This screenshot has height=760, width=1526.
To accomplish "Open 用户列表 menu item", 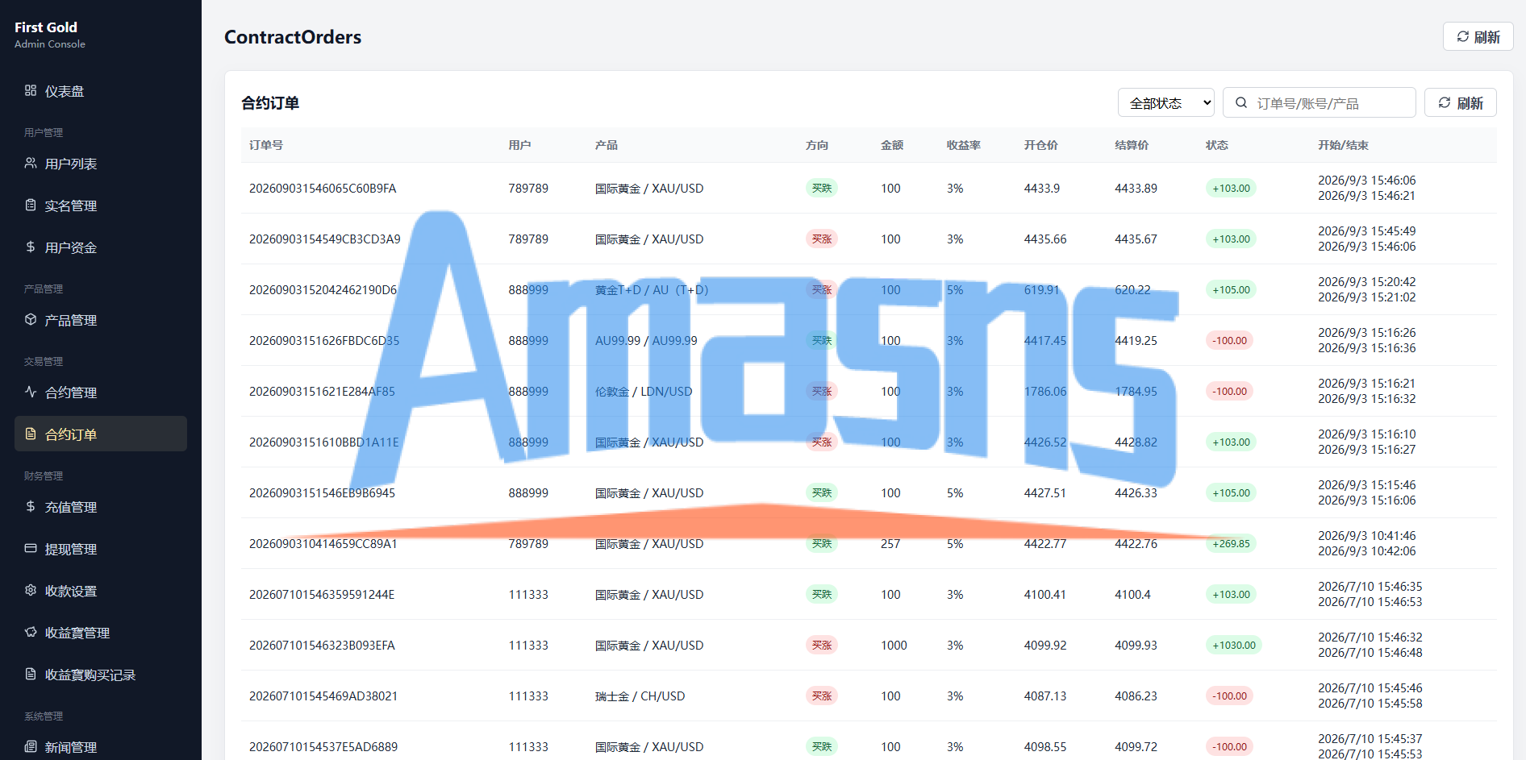I will click(x=101, y=164).
